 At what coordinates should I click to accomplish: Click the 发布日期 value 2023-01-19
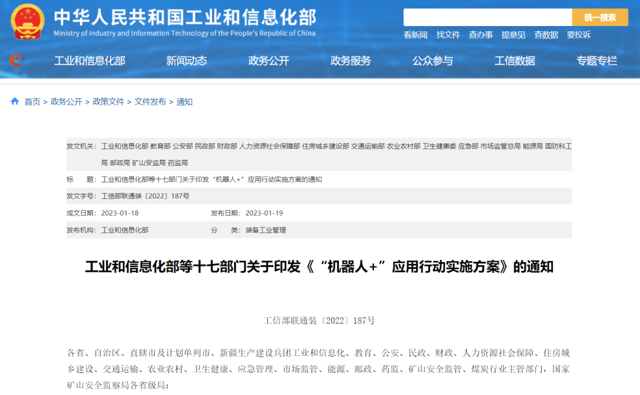tap(264, 213)
